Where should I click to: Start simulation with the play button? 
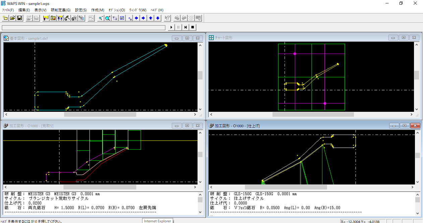171,27
